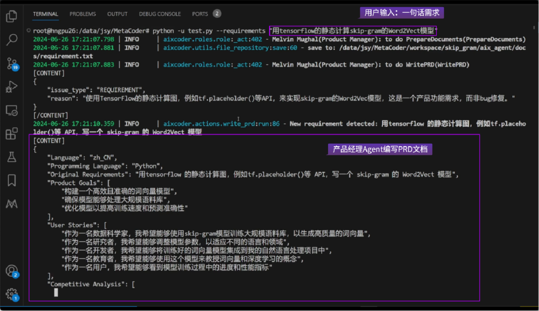The height and width of the screenshot is (311, 539).
Task: Open the Testing flask view
Action: (11, 157)
